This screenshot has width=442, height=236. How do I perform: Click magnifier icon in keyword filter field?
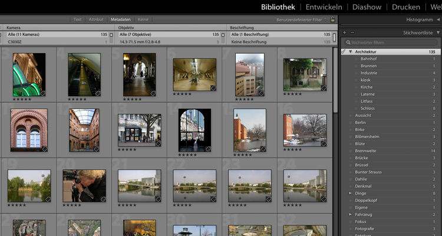[348, 42]
